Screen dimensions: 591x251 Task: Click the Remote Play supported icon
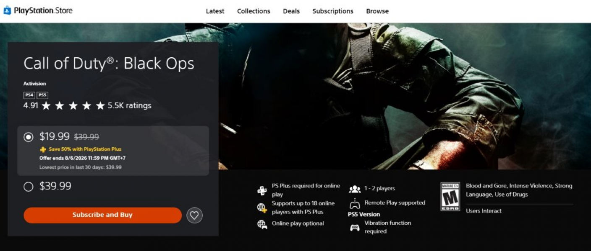pyautogui.click(x=355, y=203)
